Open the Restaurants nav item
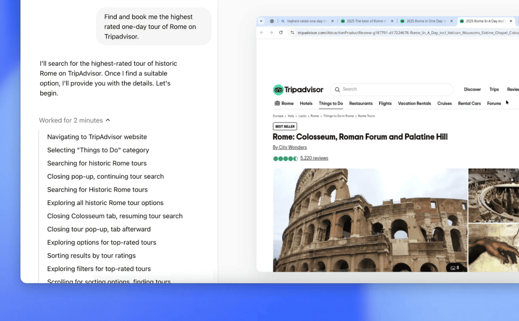This screenshot has width=519, height=321. point(361,103)
